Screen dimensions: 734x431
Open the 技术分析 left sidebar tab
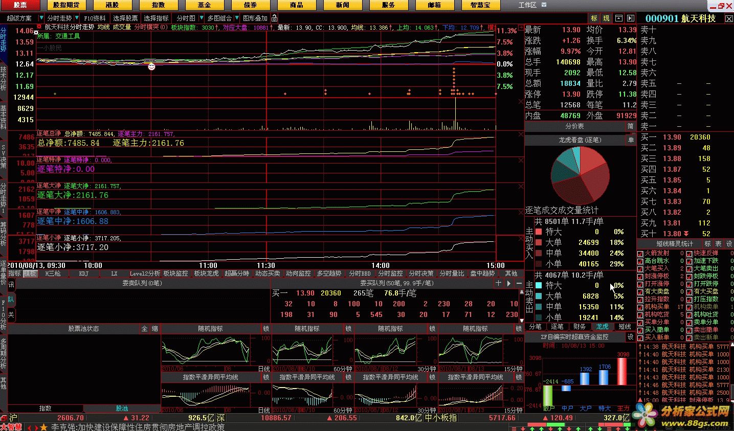coord(4,78)
